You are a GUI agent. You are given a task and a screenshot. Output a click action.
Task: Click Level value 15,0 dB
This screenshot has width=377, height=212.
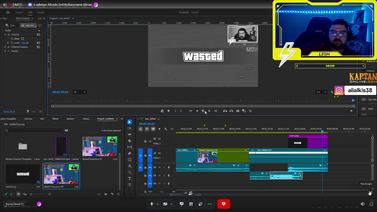[x=25, y=43]
